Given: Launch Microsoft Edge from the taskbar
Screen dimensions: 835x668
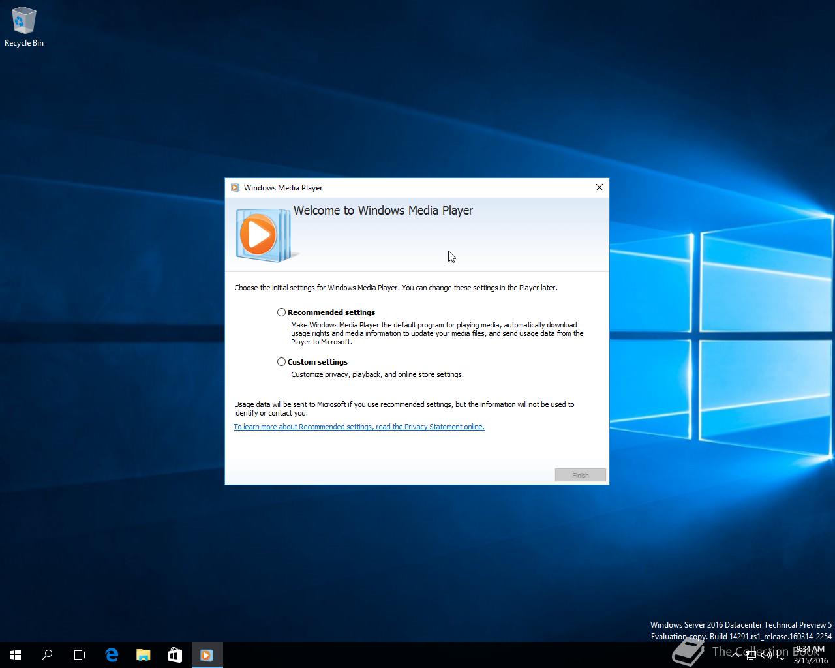Looking at the screenshot, I should [112, 655].
